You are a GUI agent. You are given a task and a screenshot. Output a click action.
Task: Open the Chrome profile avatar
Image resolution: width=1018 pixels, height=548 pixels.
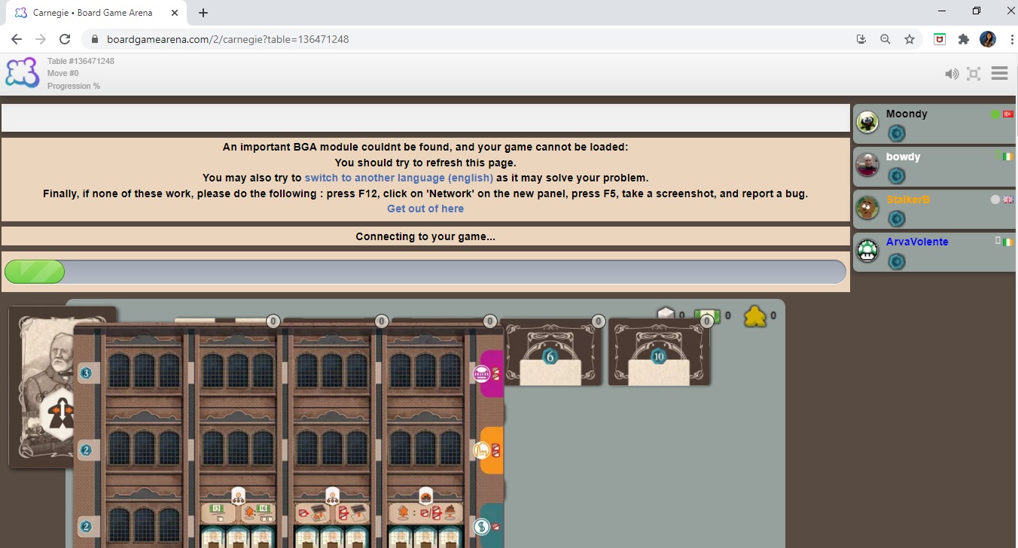click(988, 39)
